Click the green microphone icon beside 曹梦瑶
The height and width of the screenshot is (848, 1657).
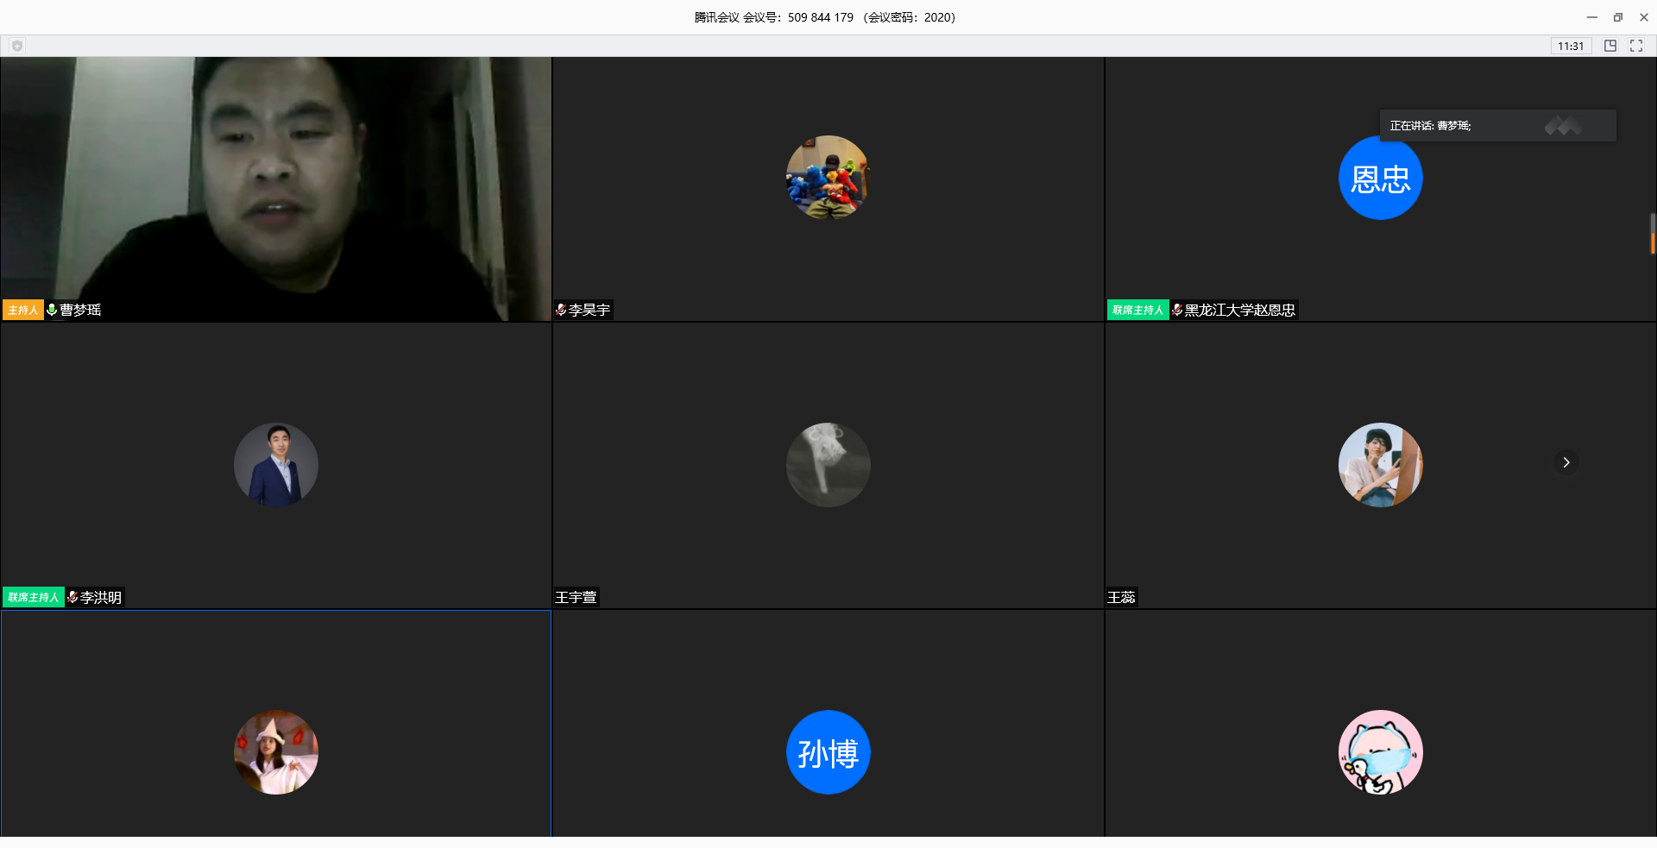(x=52, y=310)
